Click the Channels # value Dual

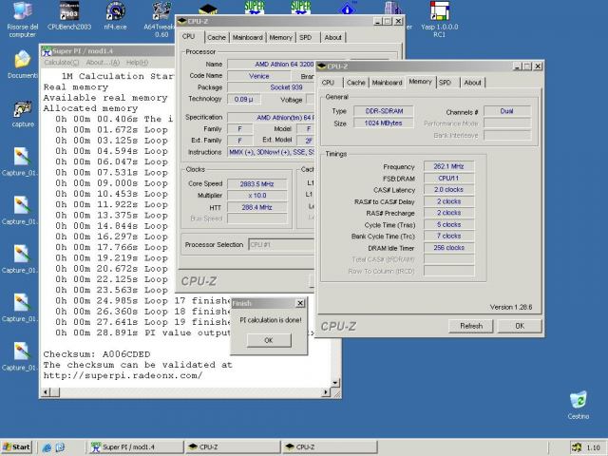[507, 111]
